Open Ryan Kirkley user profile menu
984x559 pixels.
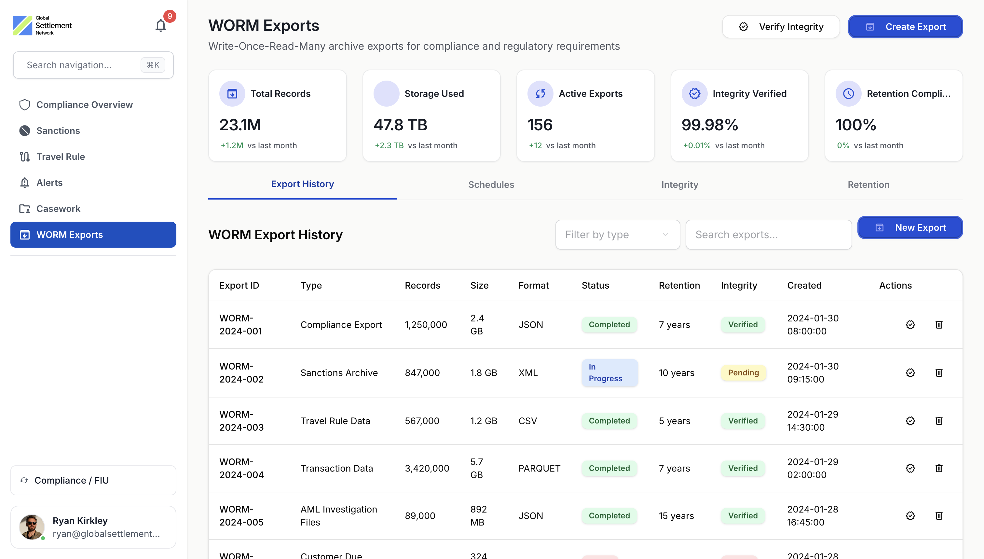click(x=93, y=527)
